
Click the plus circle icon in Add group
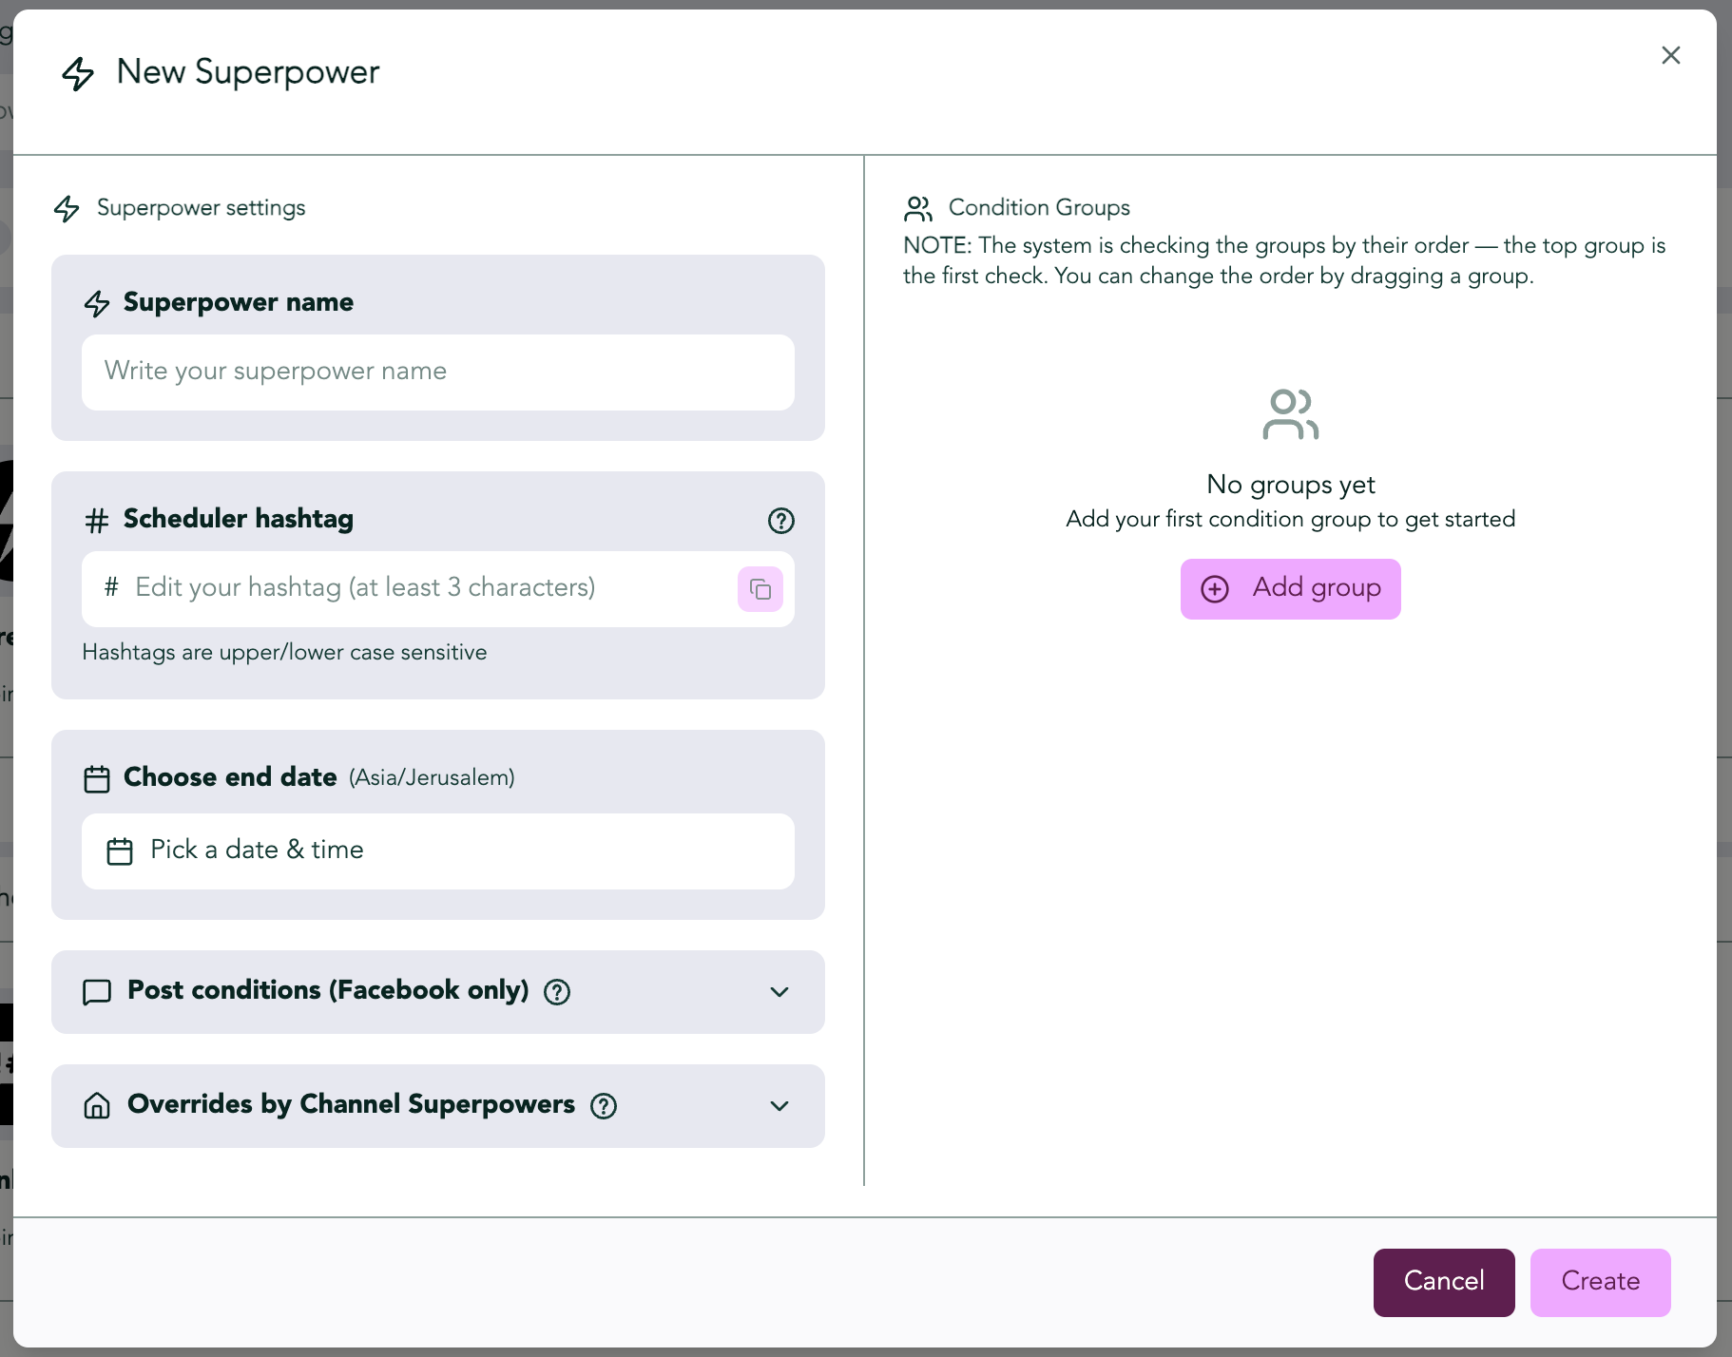point(1215,589)
